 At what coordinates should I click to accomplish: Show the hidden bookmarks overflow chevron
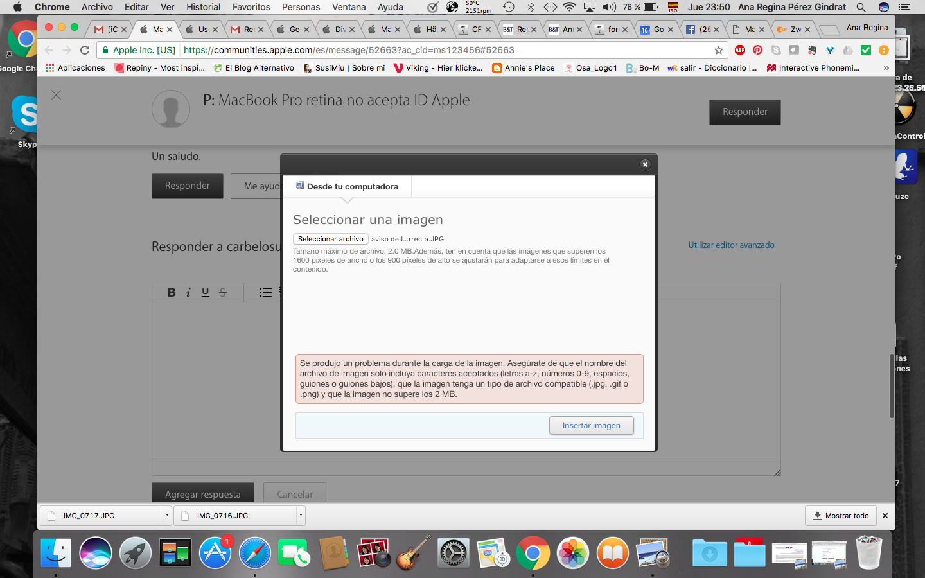(x=886, y=67)
